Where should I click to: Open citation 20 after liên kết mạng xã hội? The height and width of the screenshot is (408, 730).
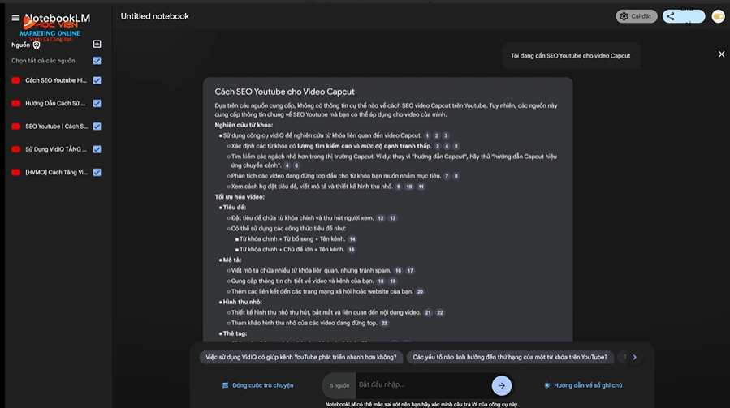420,292
